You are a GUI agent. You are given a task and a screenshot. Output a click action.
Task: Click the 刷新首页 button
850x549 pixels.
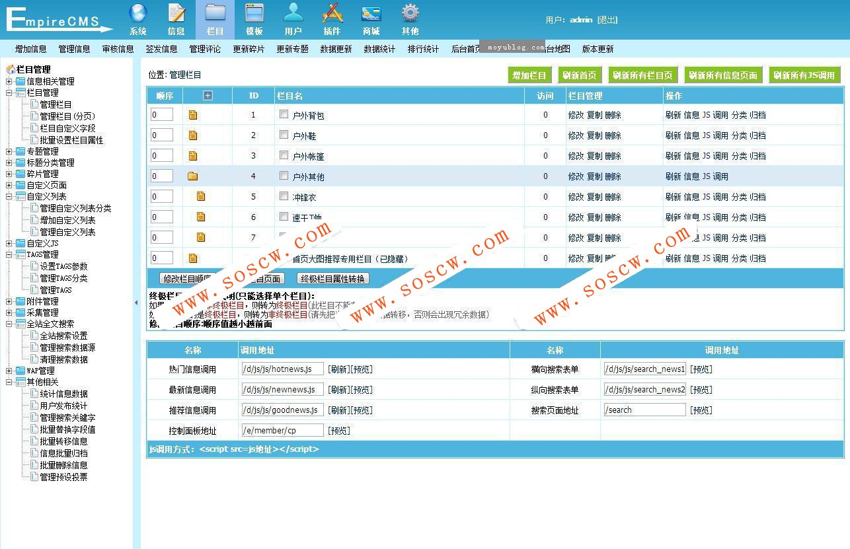click(579, 75)
